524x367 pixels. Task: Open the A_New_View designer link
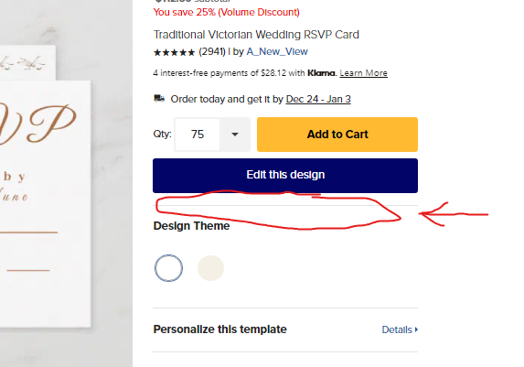coord(277,51)
